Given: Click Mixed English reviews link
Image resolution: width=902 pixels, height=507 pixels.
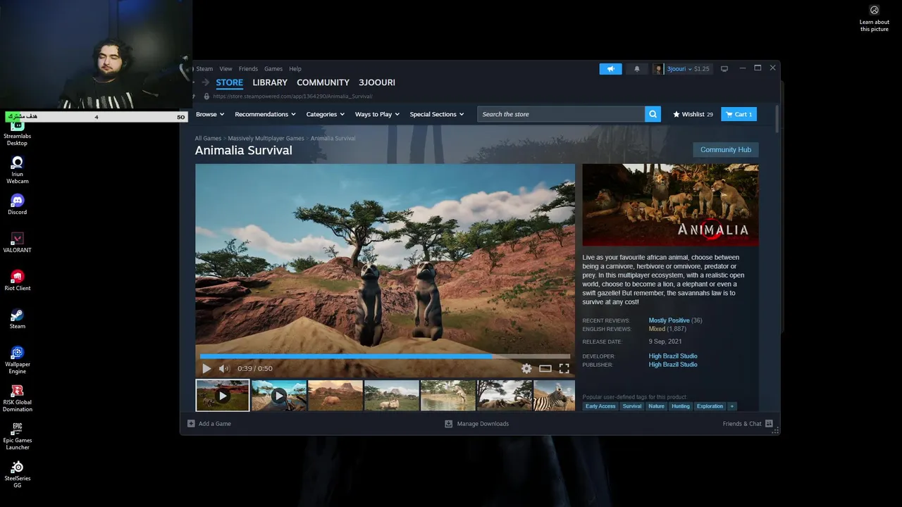Looking at the screenshot, I should coord(657,329).
